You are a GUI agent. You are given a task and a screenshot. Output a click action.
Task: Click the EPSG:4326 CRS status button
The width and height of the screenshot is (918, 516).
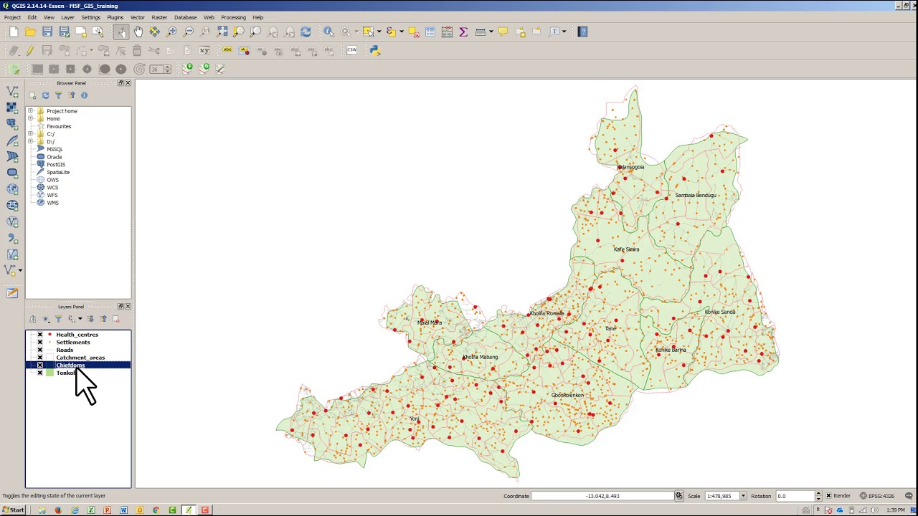click(x=876, y=496)
